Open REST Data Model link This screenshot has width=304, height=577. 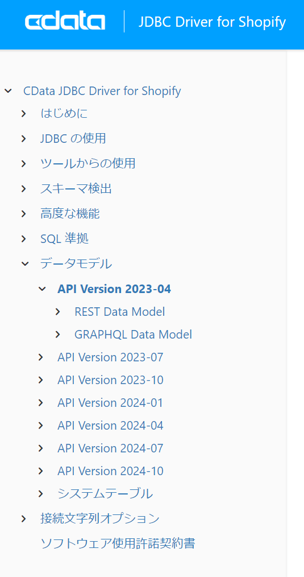119,312
